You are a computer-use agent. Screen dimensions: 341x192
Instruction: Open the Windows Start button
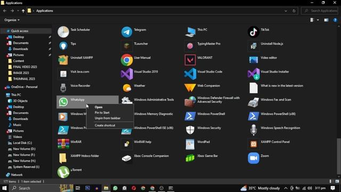coord(4,188)
